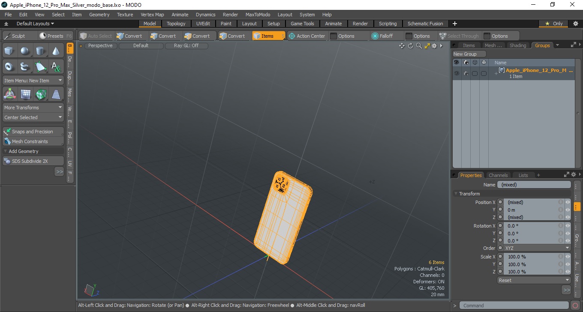This screenshot has width=583, height=312.
Task: Toggle Ray GL: Off button
Action: pyautogui.click(x=186, y=45)
